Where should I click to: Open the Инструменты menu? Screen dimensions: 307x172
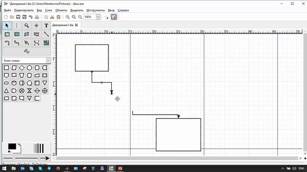pyautogui.click(x=96, y=11)
